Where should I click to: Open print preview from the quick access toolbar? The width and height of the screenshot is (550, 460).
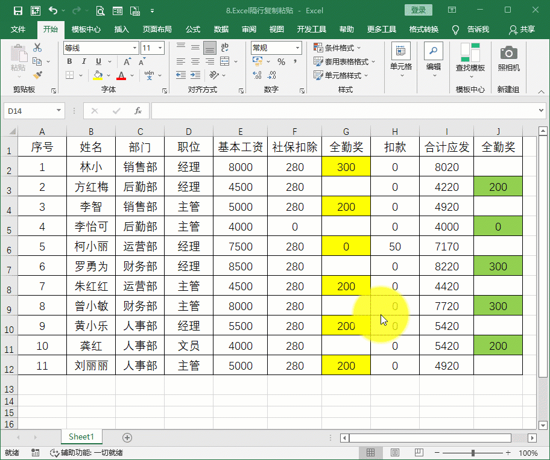[100, 11]
